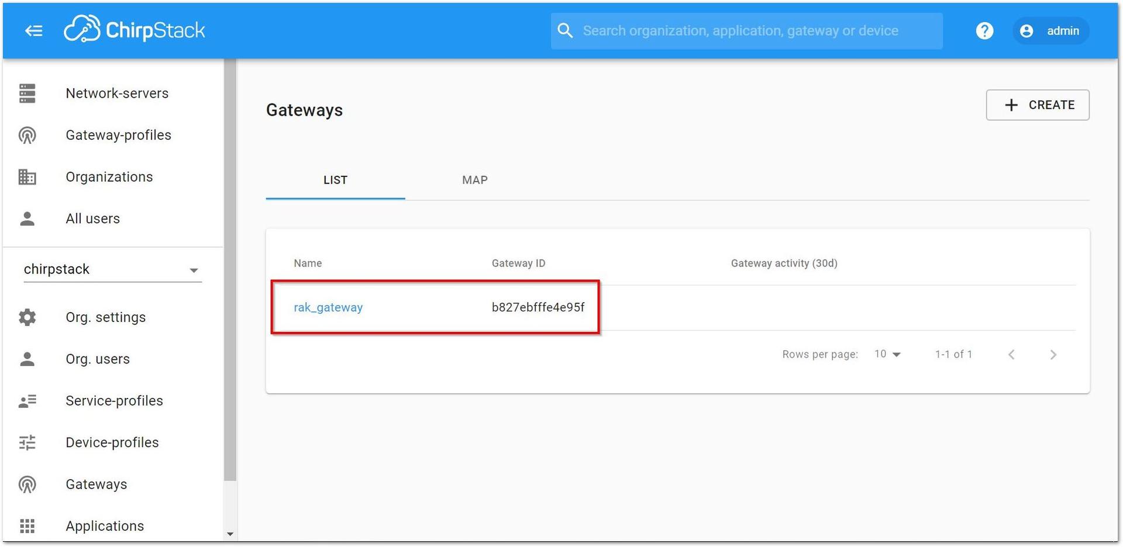The image size is (1123, 547).
Task: Click the Gateways page heading
Action: pos(304,110)
